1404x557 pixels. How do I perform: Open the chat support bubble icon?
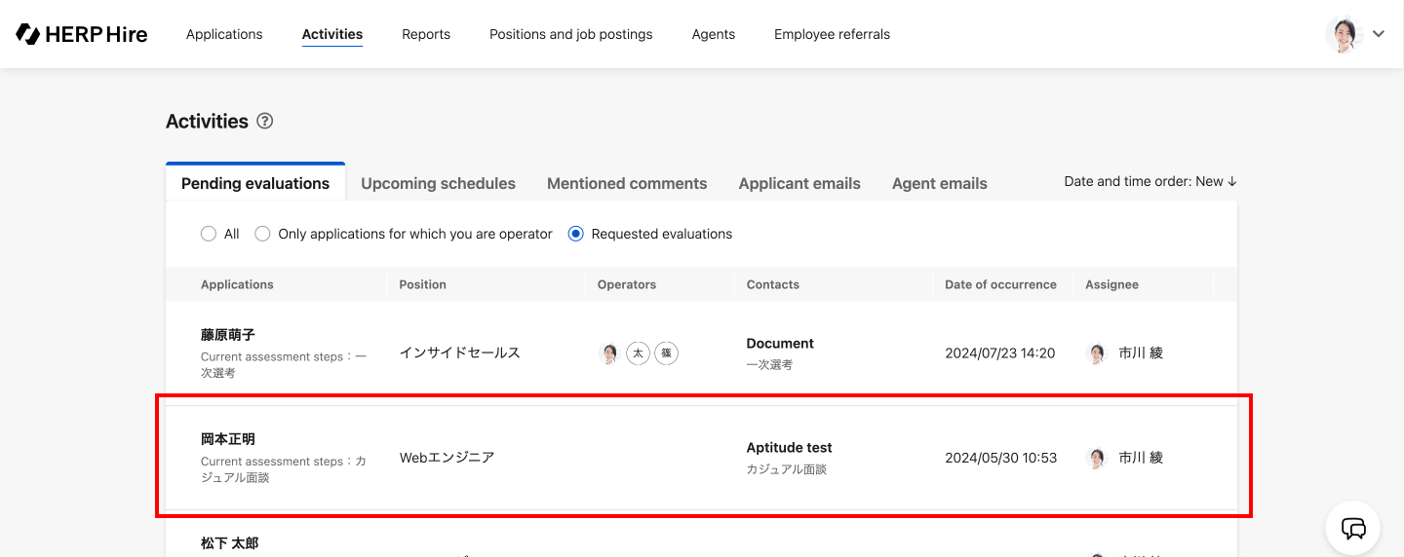pyautogui.click(x=1352, y=528)
